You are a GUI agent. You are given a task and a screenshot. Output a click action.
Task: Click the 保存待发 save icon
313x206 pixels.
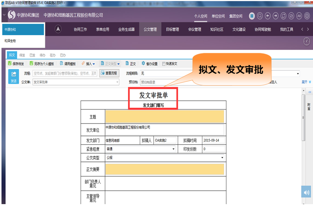[x=10, y=64]
